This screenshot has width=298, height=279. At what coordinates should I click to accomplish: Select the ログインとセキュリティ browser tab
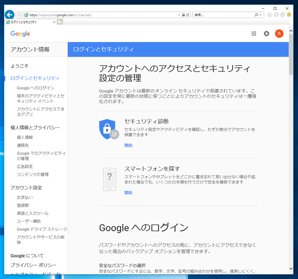(30, 22)
